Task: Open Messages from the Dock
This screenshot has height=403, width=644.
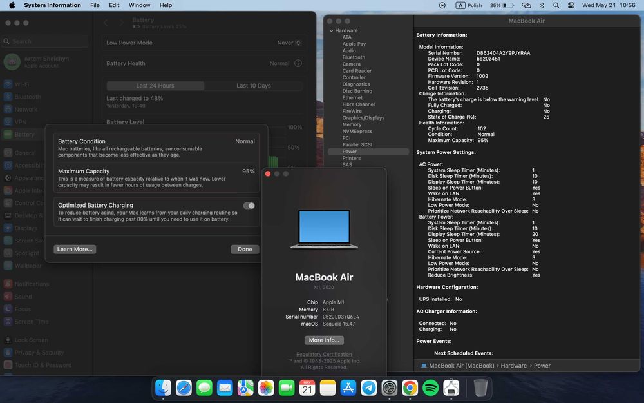Action: click(204, 388)
